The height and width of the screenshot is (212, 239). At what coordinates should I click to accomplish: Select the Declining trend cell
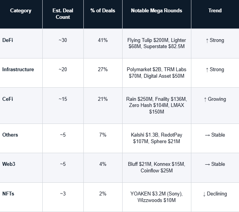[215, 194]
